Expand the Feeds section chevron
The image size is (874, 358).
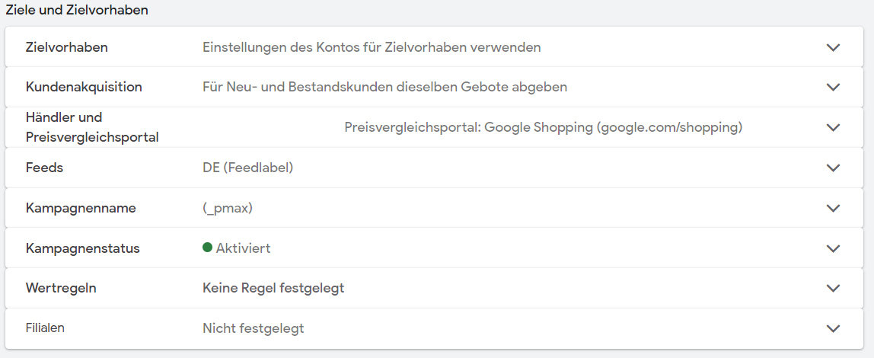tap(833, 168)
